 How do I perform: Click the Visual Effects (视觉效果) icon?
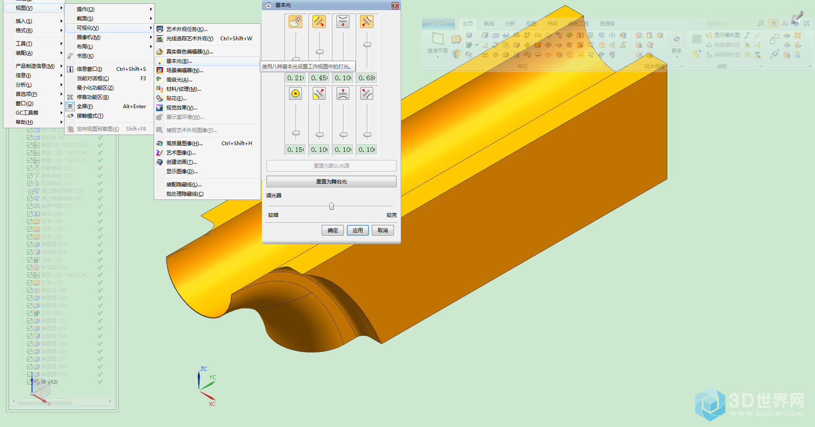160,108
